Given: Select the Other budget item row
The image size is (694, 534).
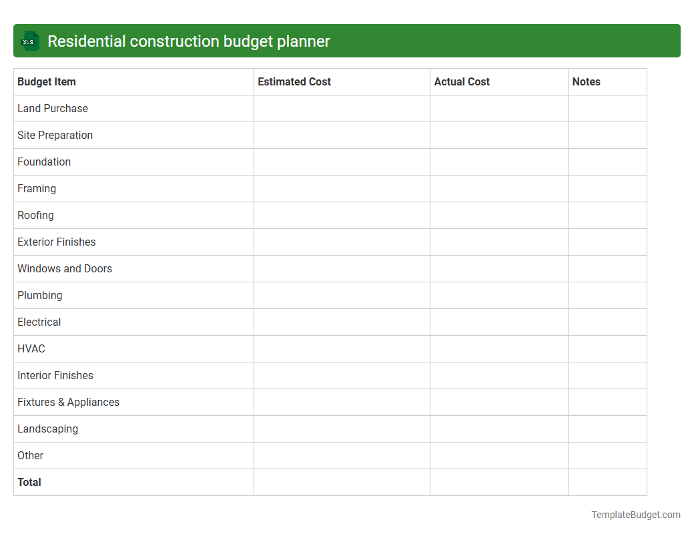Looking at the screenshot, I should tap(30, 455).
